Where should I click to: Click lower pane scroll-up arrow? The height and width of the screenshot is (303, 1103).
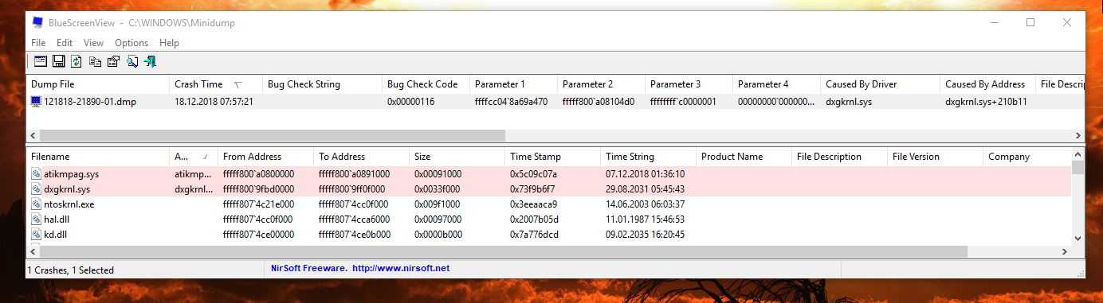pyautogui.click(x=1077, y=154)
